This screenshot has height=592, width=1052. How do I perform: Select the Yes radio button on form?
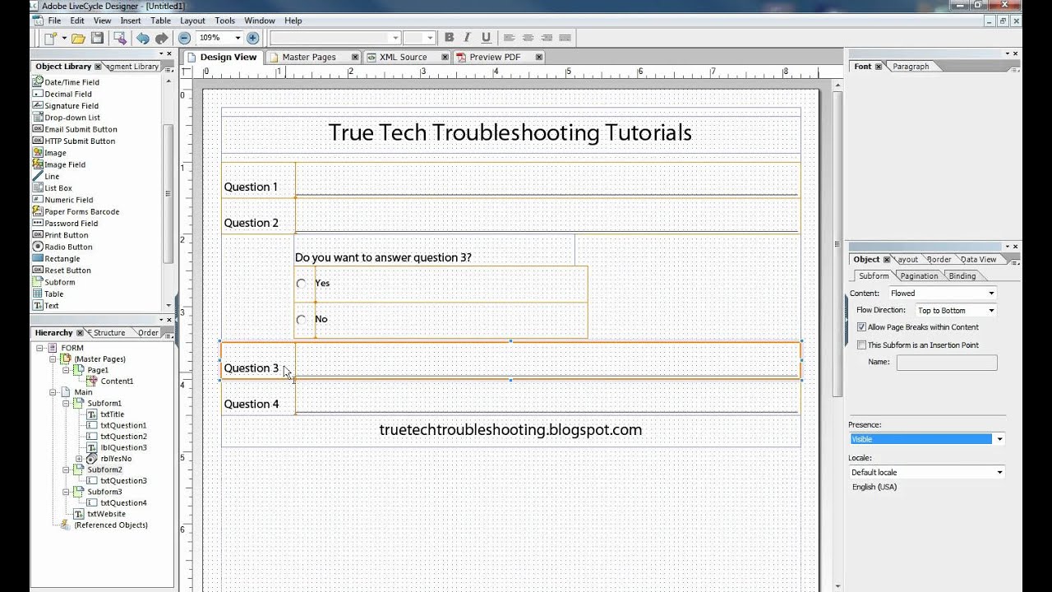pyautogui.click(x=302, y=284)
